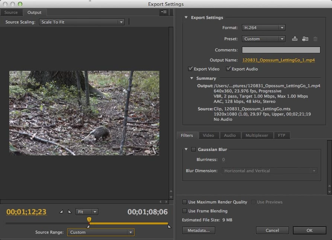Switch to the Video tab

click(208, 135)
